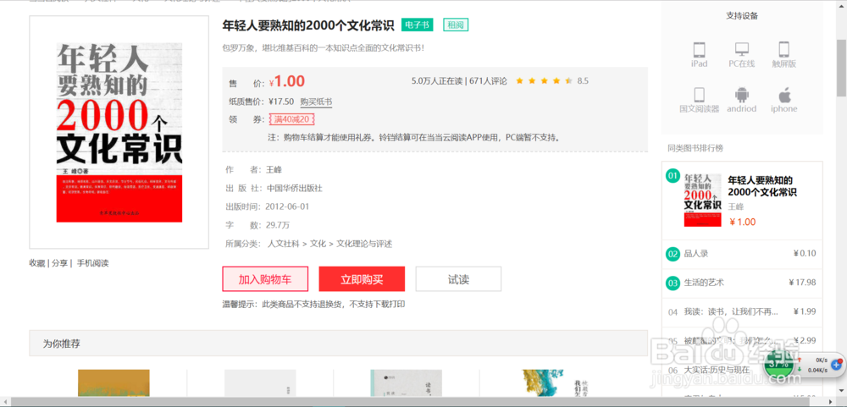
Task: Open rank 01 title in ranking list
Action: pos(762,186)
